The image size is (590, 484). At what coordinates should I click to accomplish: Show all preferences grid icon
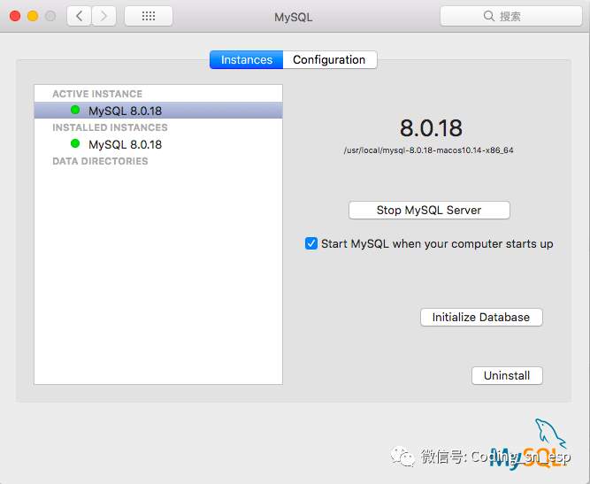tap(149, 16)
